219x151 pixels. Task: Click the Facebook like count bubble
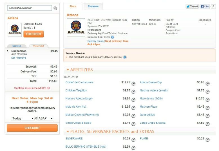point(213,6)
